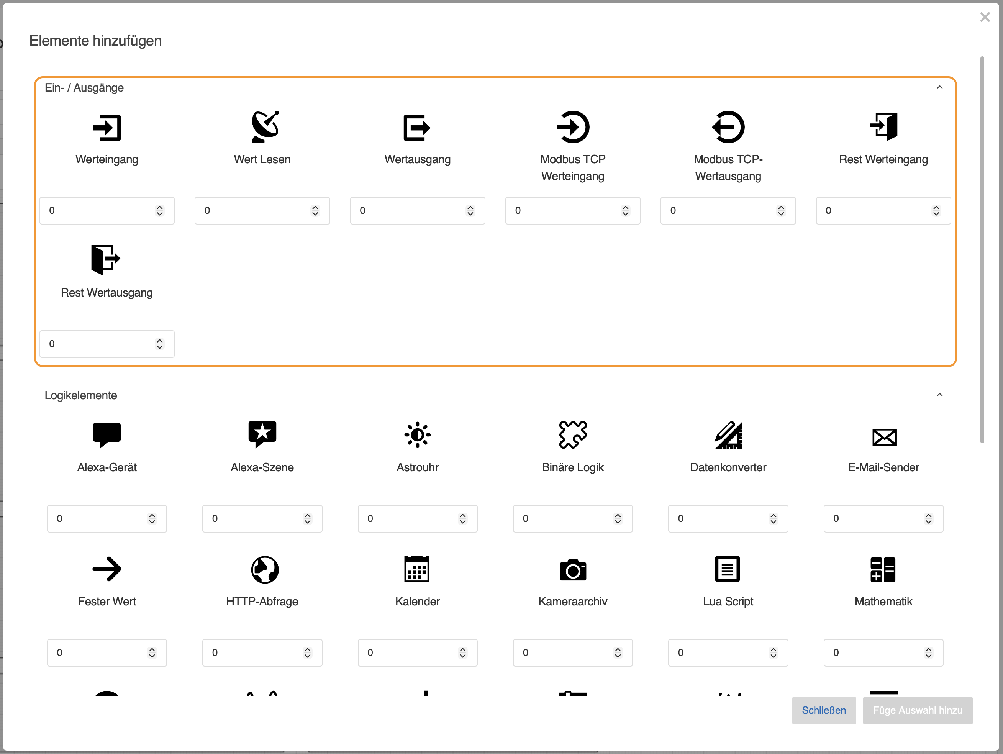The width and height of the screenshot is (1003, 754).
Task: Select the Wert Lesen satellite icon
Action: 265,127
